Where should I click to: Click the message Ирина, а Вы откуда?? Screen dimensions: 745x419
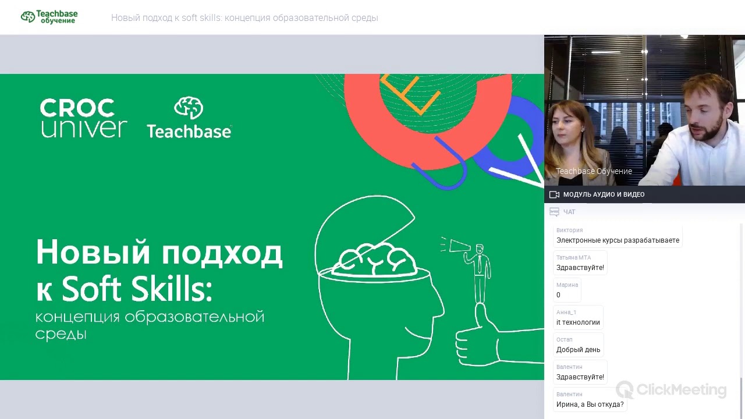(590, 400)
